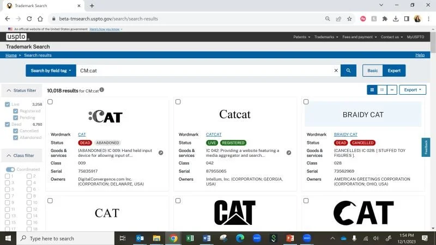Select the BRAIDY CAT result checkbox
This screenshot has height=245, width=436.
306,102
